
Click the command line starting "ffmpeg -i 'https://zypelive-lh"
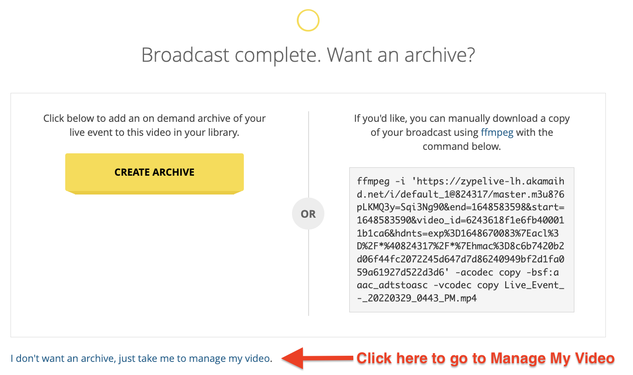click(461, 181)
